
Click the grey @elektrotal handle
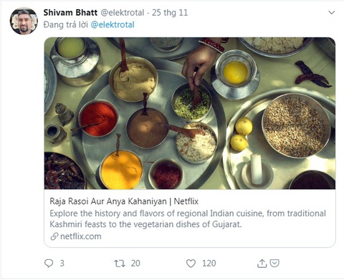[123, 12]
